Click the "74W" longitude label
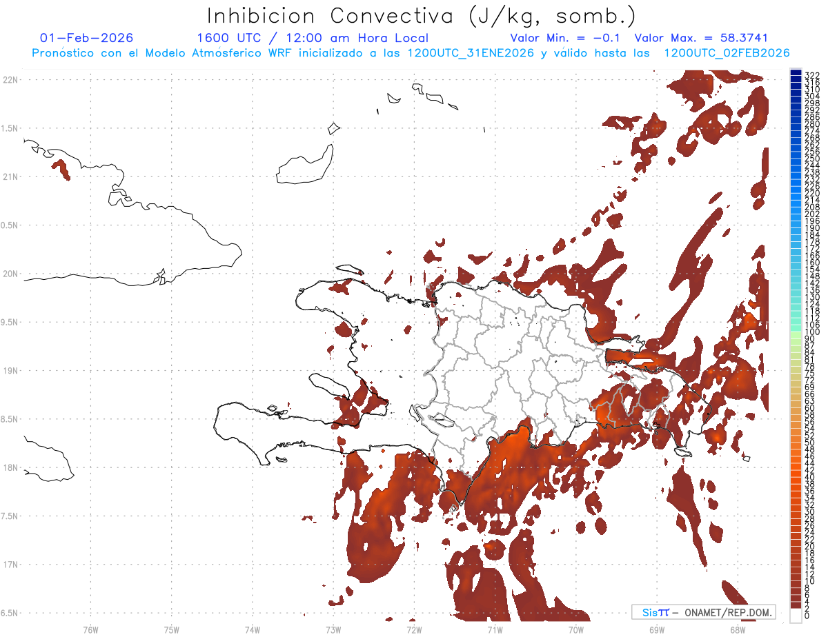 pyautogui.click(x=253, y=629)
